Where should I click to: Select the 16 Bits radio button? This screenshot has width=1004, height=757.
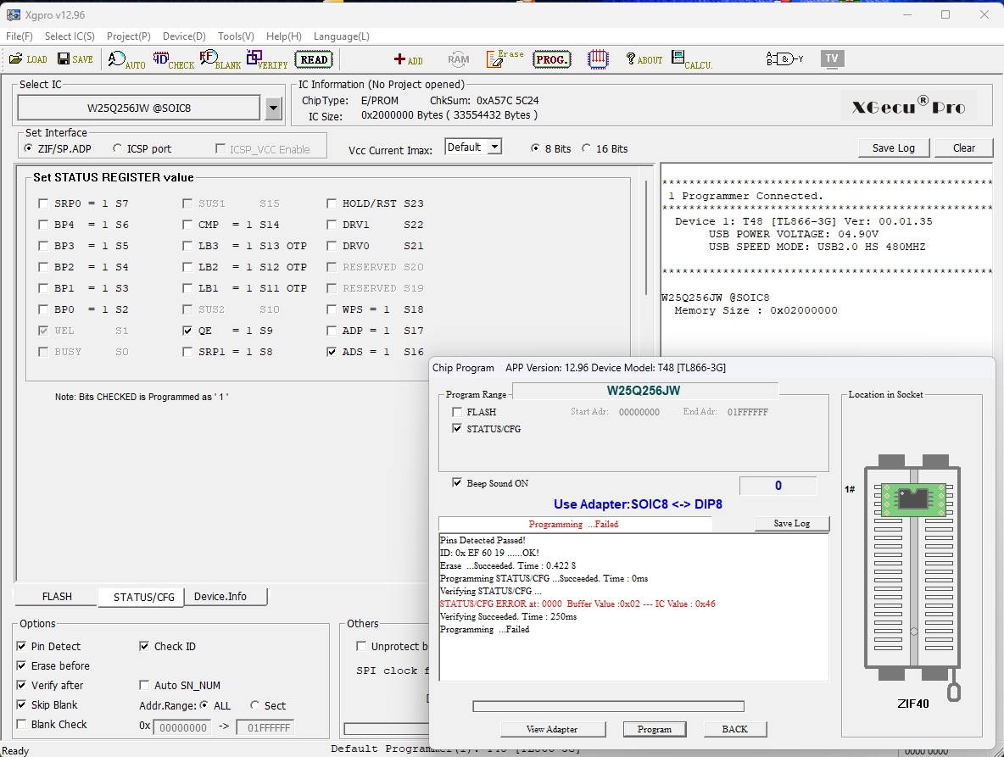click(x=587, y=148)
